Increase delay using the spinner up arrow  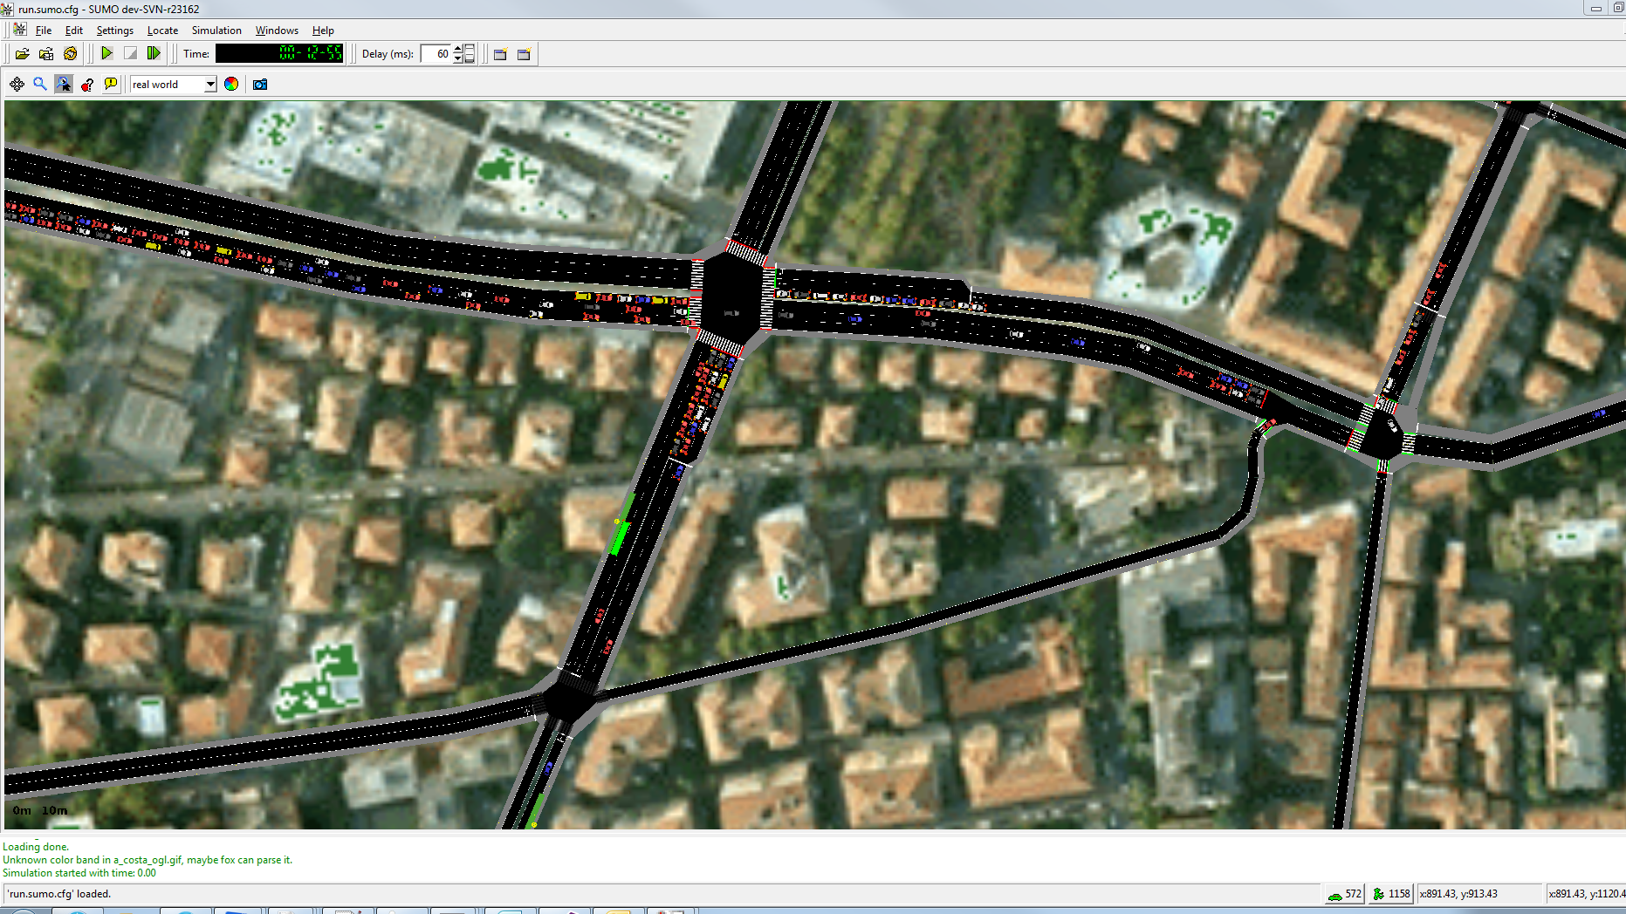tap(456, 47)
